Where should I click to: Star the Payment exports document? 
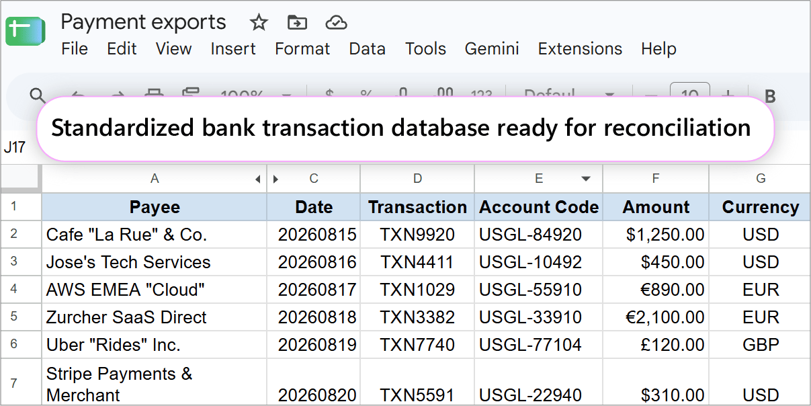pyautogui.click(x=259, y=23)
